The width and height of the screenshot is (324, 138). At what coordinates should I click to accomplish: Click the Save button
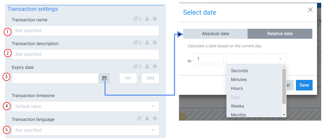coord(304,85)
